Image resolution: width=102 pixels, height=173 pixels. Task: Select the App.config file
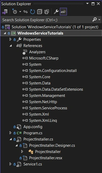pos(33,127)
